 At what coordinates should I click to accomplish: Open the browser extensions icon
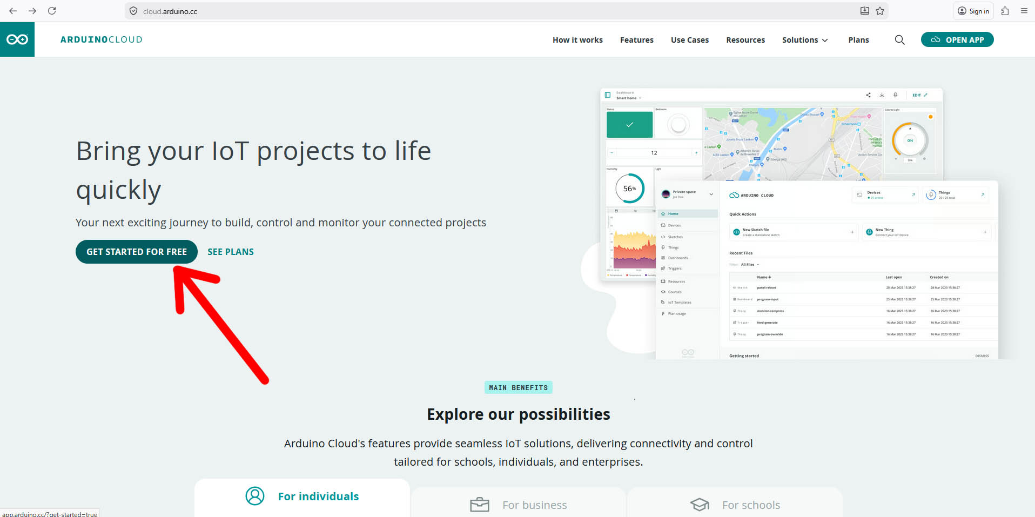1005,11
